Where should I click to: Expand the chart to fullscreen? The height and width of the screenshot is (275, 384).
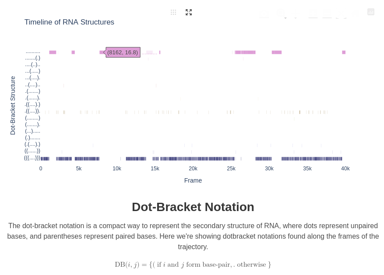point(189,12)
